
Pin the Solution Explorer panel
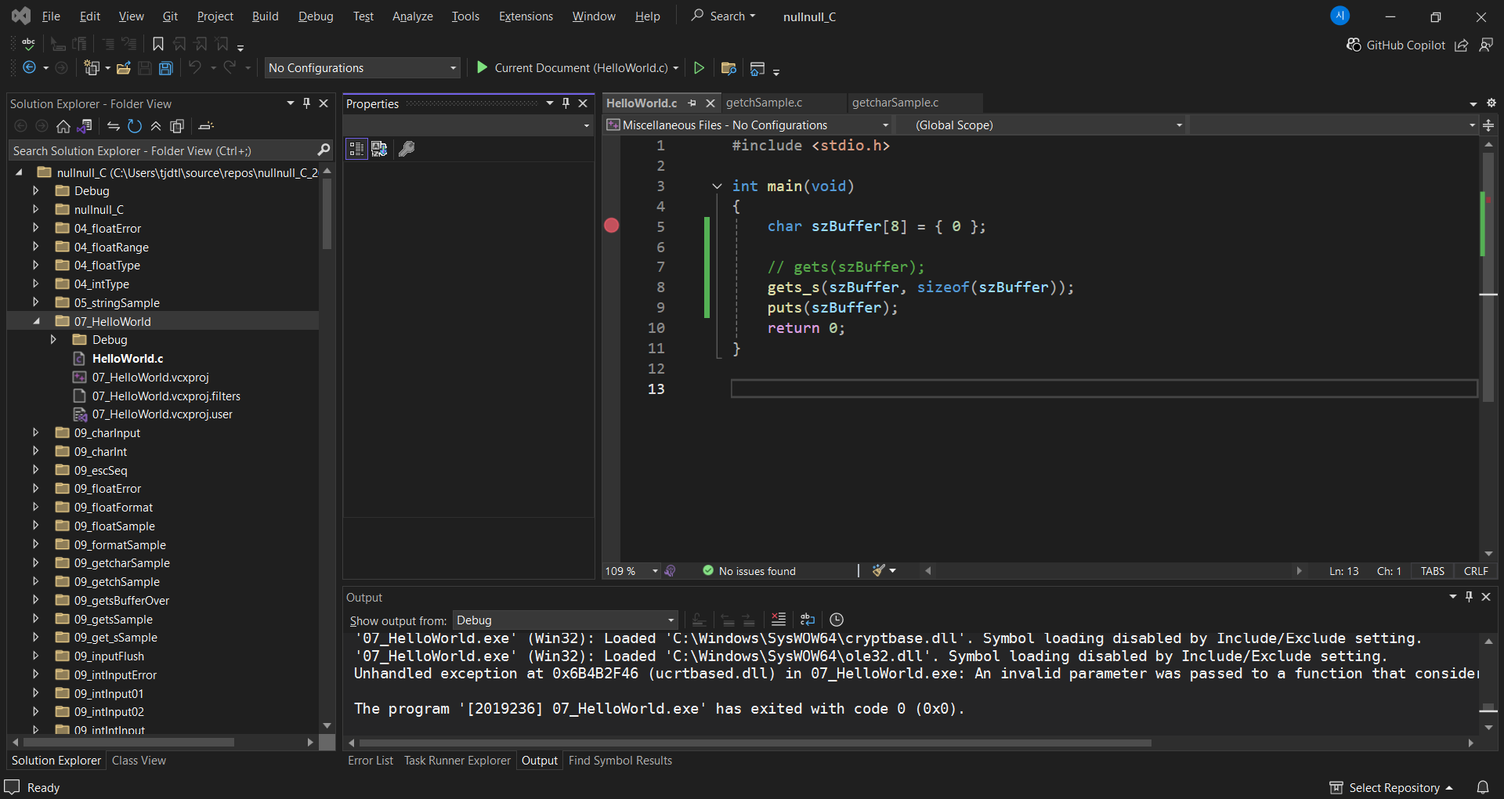pos(306,103)
